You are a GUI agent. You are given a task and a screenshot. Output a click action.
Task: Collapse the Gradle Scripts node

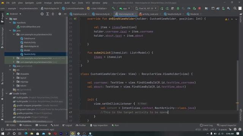pos(6,94)
